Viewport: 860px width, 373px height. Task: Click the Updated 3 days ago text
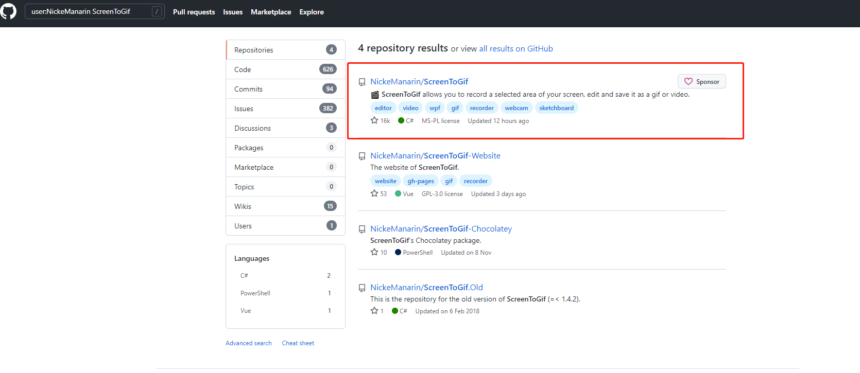tap(498, 194)
